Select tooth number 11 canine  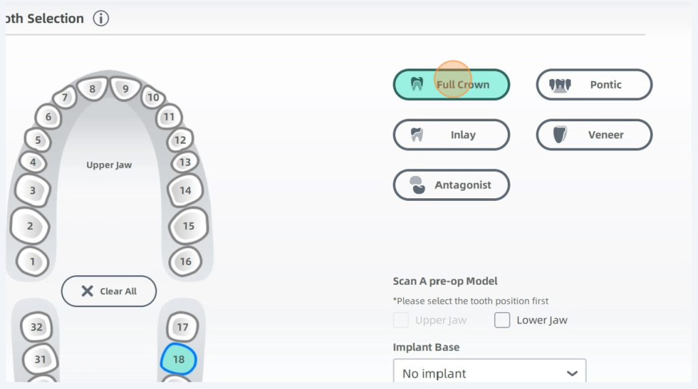point(168,117)
